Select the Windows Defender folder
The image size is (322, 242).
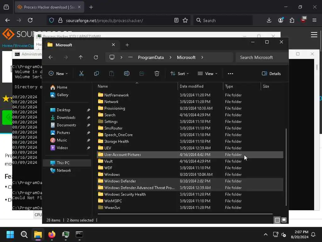coord(190,181)
